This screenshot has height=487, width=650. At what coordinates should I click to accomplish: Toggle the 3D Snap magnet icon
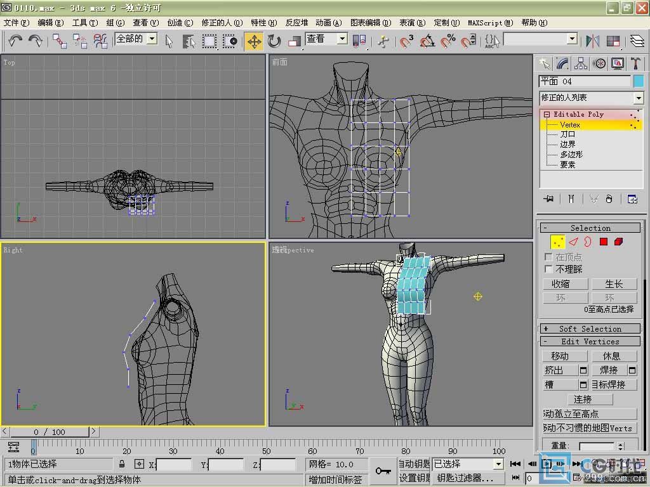406,41
